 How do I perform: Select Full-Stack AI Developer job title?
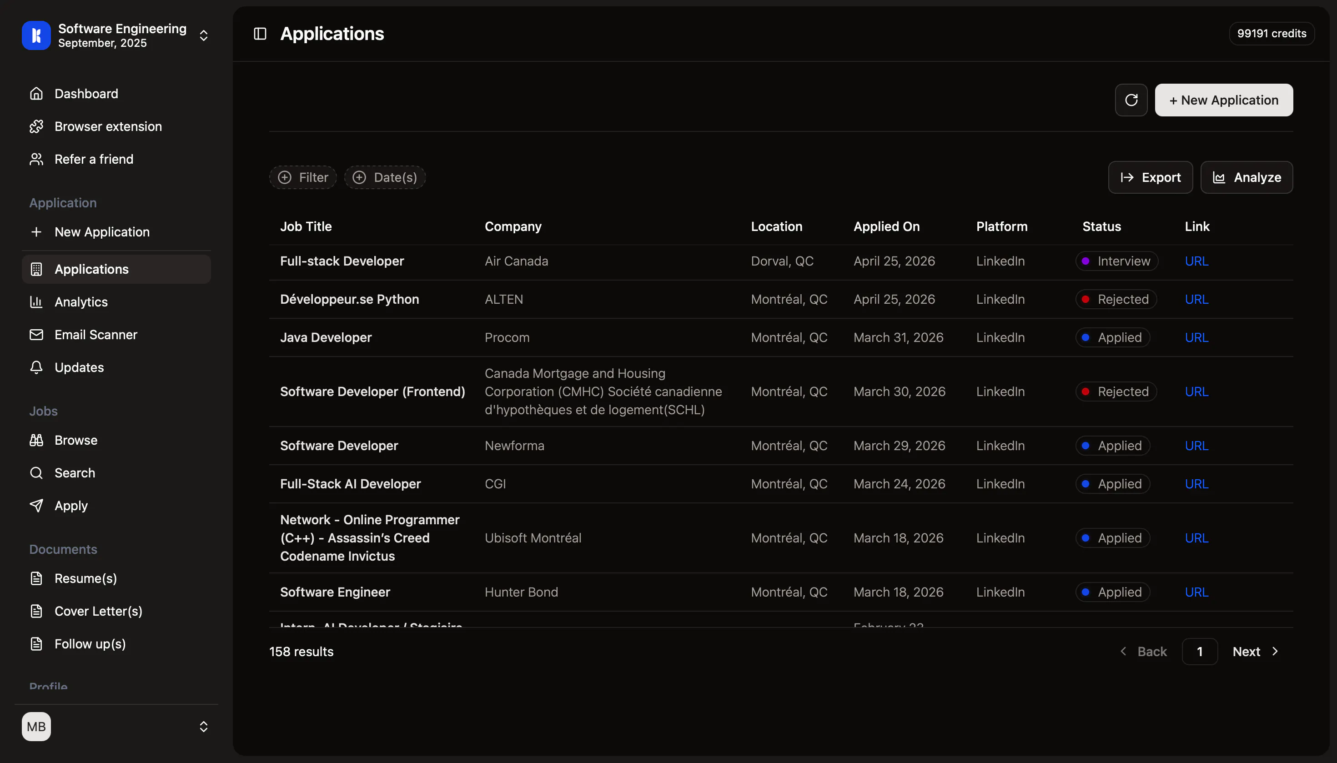[x=351, y=484]
